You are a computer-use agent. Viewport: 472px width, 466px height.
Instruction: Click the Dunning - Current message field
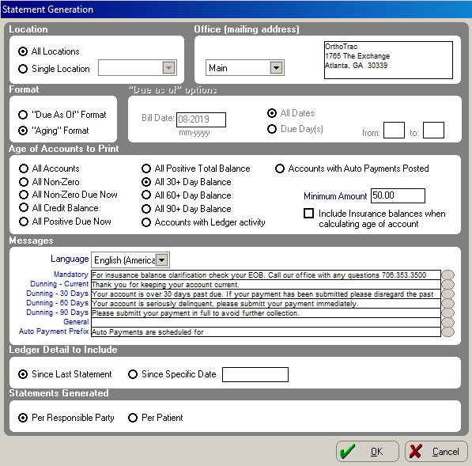[x=266, y=285]
